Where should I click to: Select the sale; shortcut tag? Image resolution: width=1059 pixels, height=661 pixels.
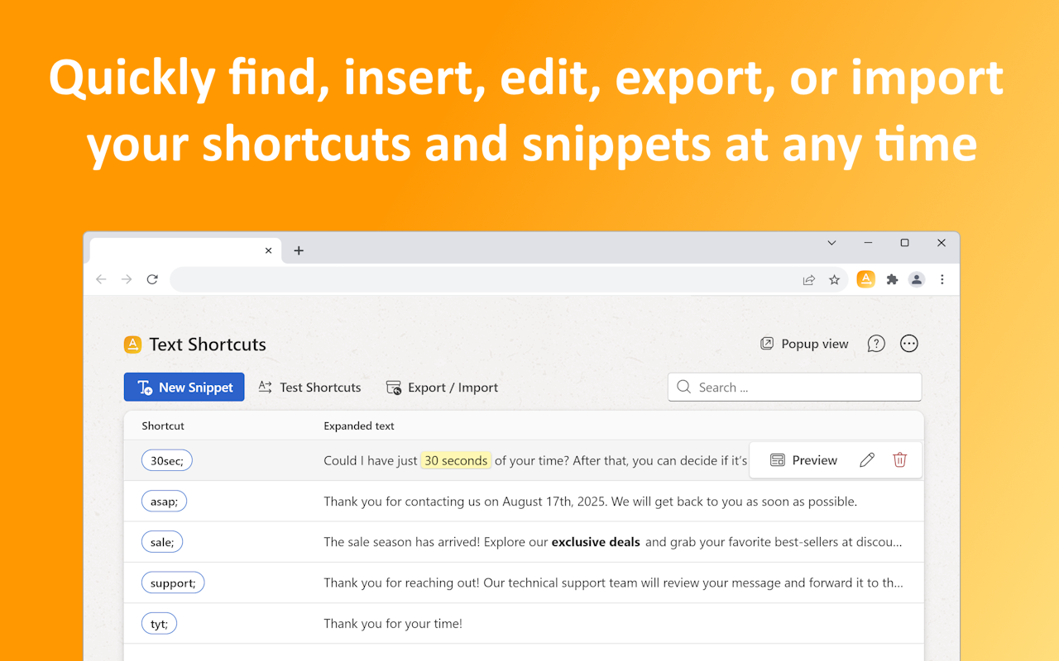(x=162, y=542)
